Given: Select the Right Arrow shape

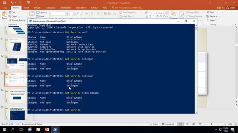Looking at the screenshot, I should [157, 16].
